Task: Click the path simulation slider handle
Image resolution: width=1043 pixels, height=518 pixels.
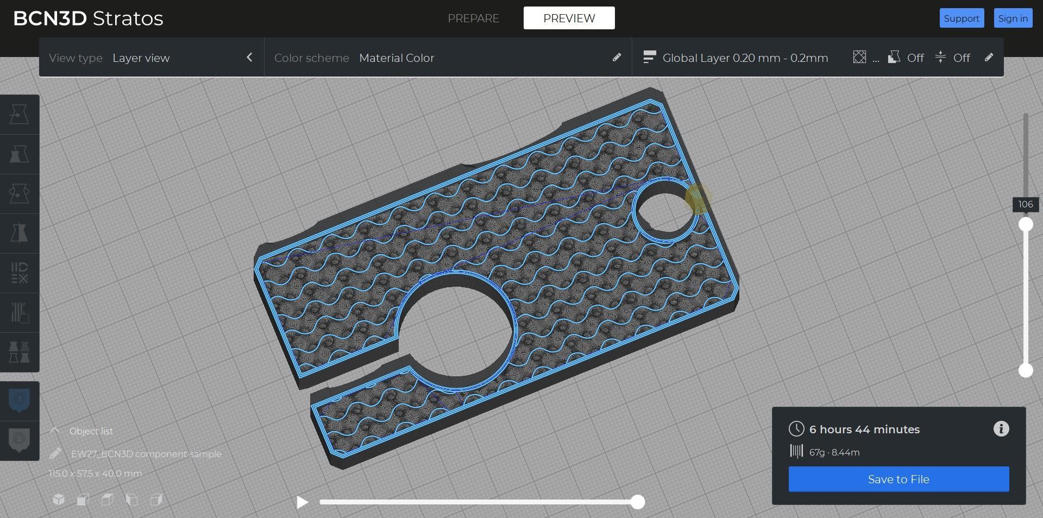Action: [638, 502]
